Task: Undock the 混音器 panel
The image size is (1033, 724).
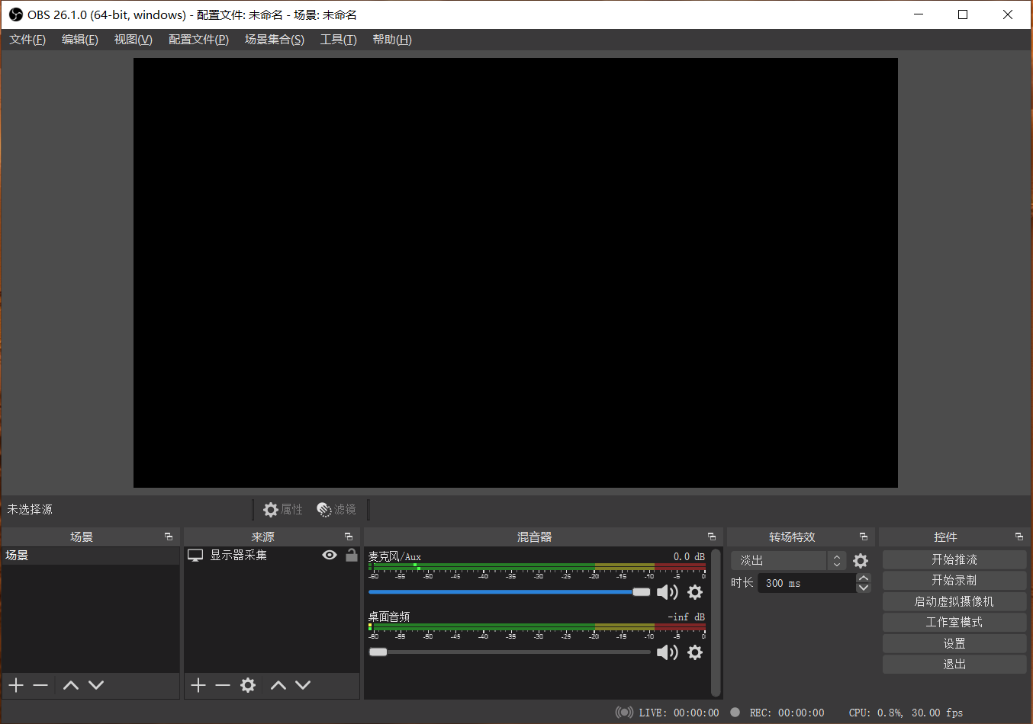Action: tap(712, 537)
